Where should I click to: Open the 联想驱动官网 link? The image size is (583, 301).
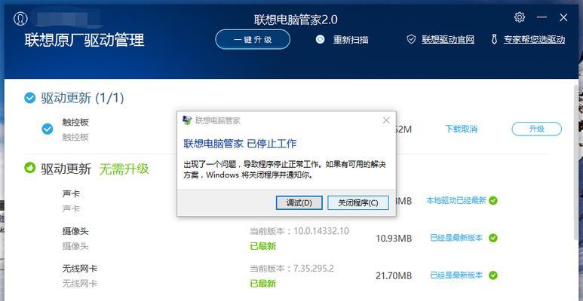tap(448, 39)
